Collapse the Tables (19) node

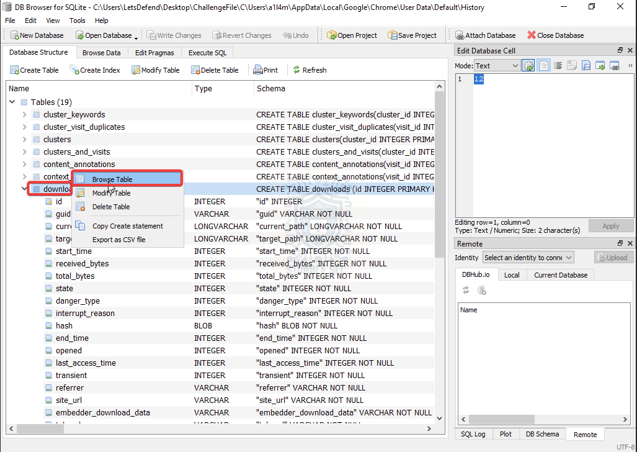pos(12,102)
